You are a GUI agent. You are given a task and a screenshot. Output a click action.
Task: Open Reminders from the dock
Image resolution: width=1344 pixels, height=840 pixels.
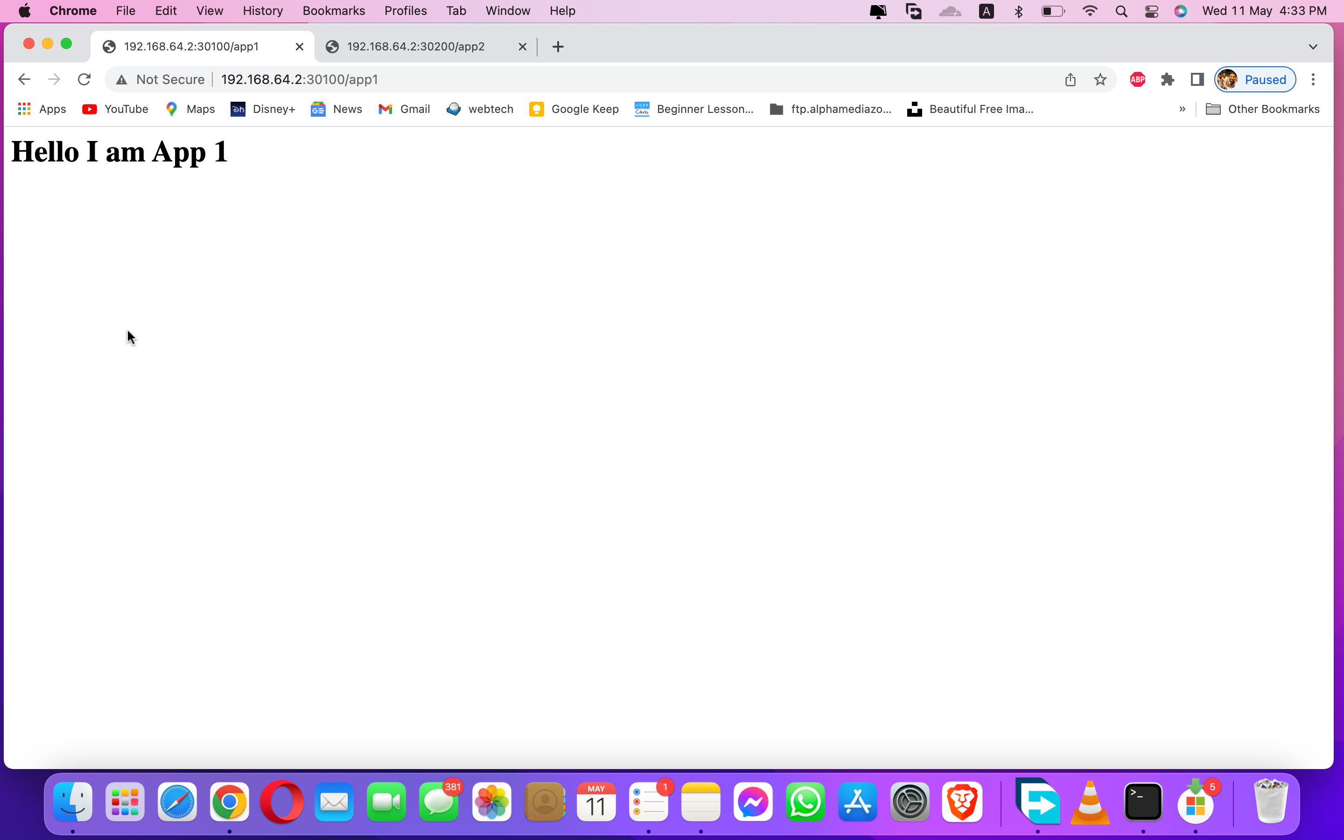[x=648, y=802]
